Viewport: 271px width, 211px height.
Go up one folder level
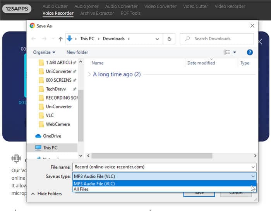[x=60, y=39]
